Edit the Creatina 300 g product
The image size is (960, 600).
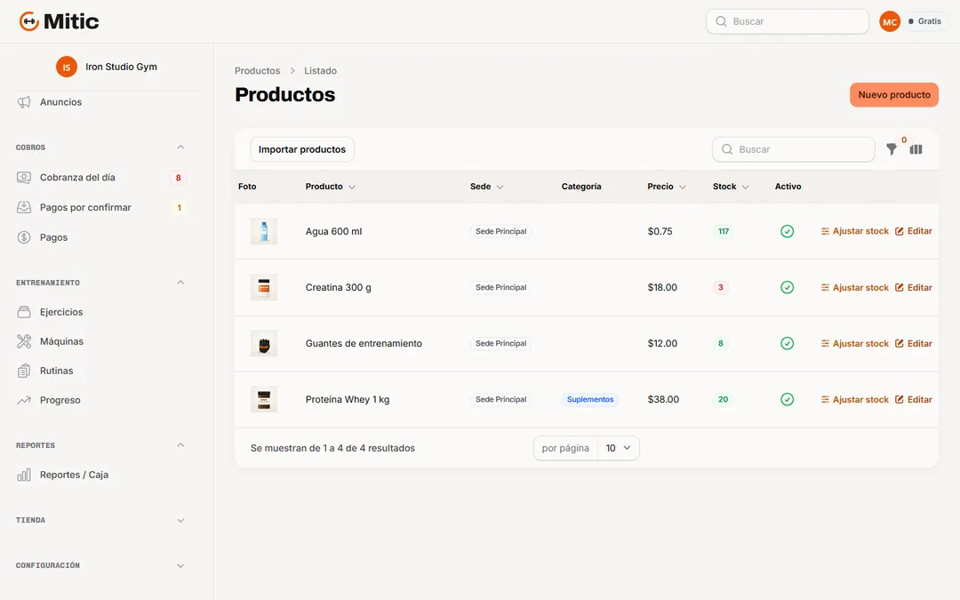[x=914, y=288]
